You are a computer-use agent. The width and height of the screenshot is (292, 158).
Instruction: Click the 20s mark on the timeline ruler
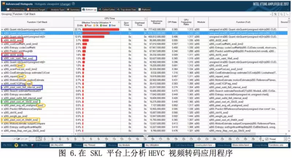pos(184,139)
